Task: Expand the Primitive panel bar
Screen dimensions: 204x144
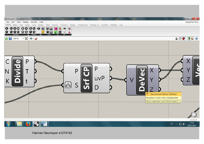Action: click(35, 35)
